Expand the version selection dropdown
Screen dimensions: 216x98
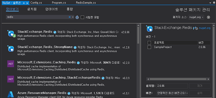pos(172,93)
